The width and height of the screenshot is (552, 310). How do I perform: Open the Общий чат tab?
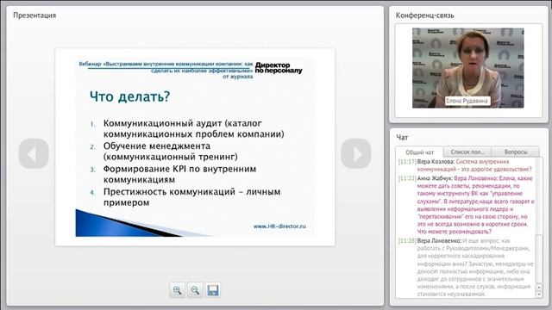tap(419, 152)
